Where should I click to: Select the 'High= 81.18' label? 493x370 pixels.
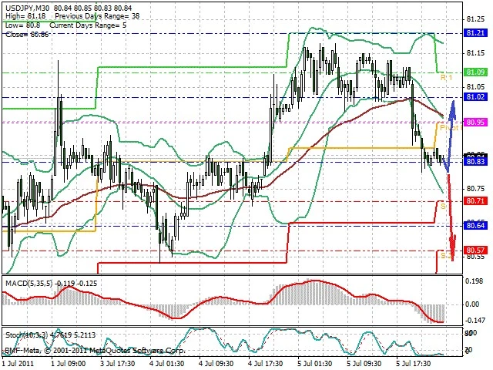25,16
